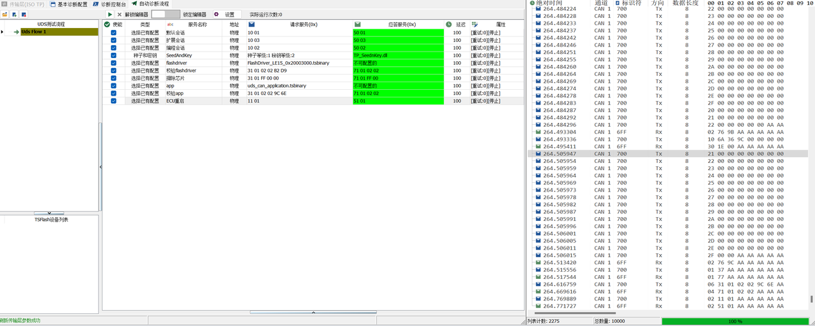Expand the Uds Flow 1 tree arrow
815x326 pixels.
(x=2, y=32)
